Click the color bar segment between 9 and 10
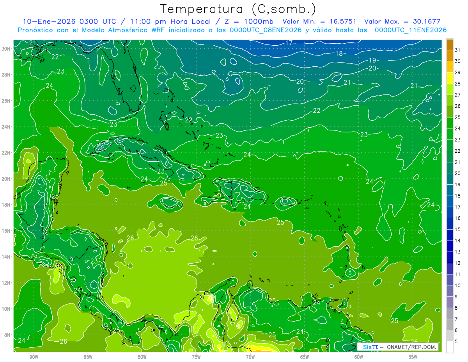Image resolution: width=468 pixels, height=362 pixels. click(x=450, y=291)
